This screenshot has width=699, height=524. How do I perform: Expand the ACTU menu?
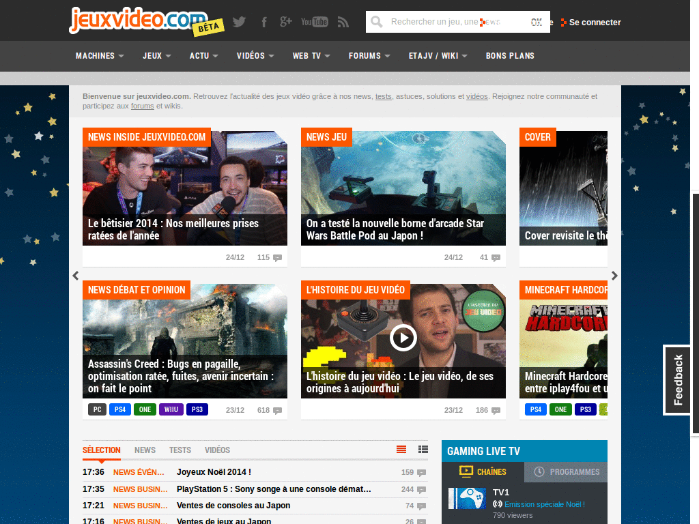click(x=203, y=56)
